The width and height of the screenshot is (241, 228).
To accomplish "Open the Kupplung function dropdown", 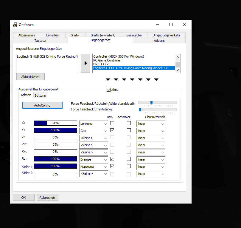I will (x=94, y=167).
